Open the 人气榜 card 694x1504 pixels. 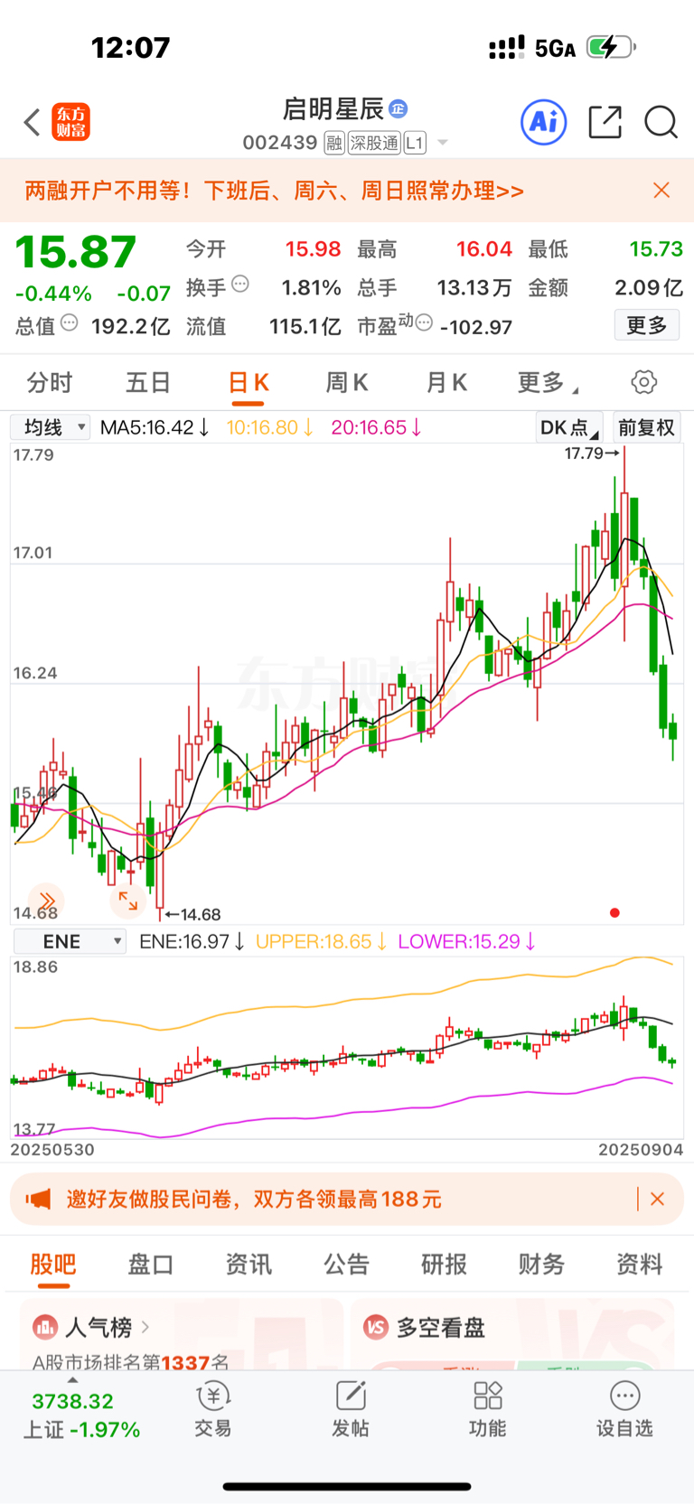coord(181,1334)
